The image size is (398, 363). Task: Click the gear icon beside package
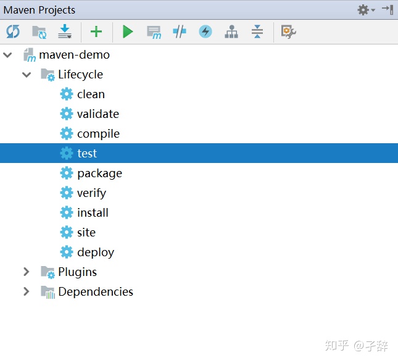(67, 173)
